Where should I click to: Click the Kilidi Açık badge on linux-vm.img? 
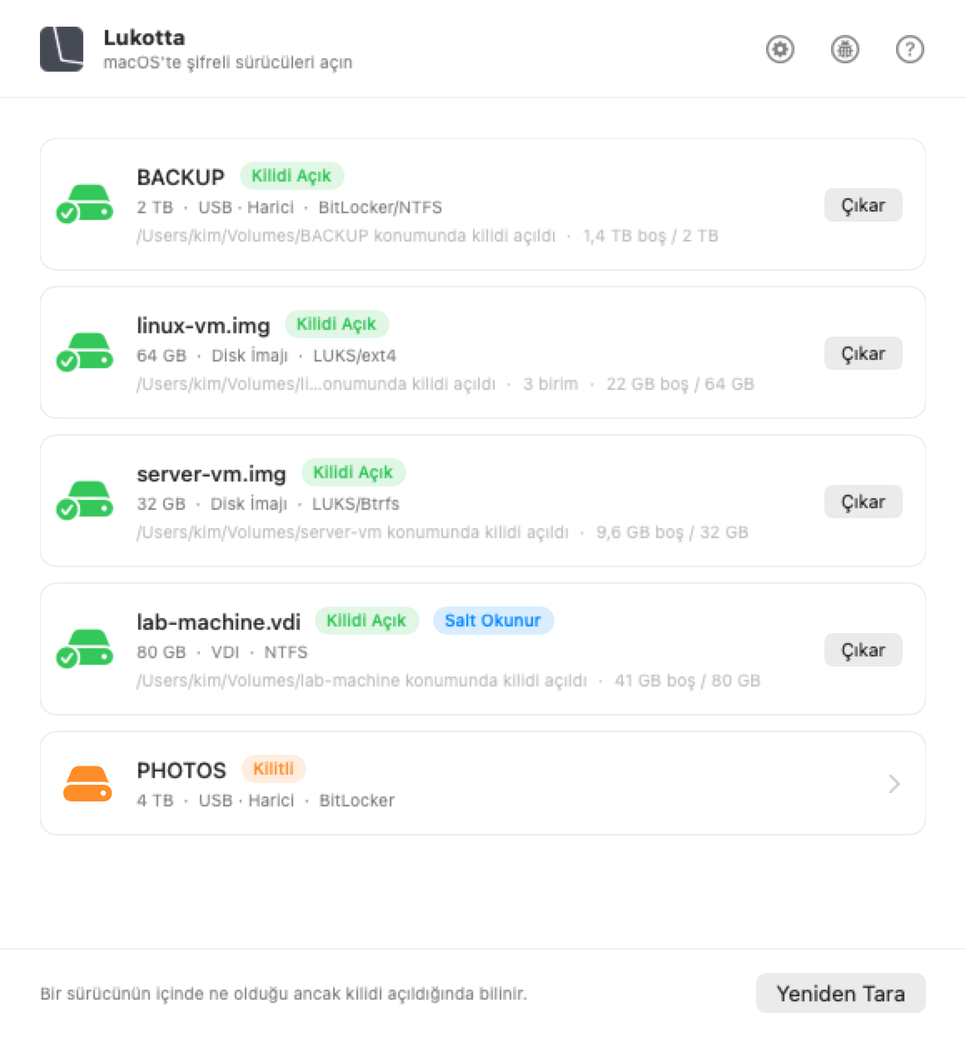[336, 324]
